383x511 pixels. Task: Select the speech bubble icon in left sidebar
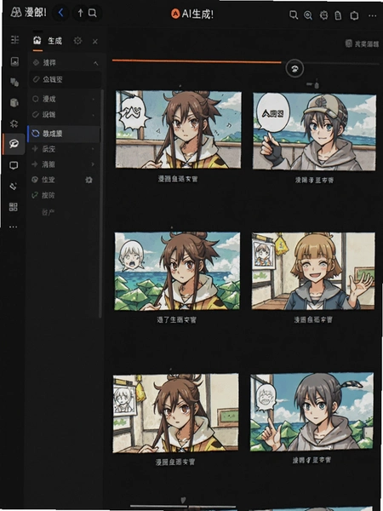(14, 144)
